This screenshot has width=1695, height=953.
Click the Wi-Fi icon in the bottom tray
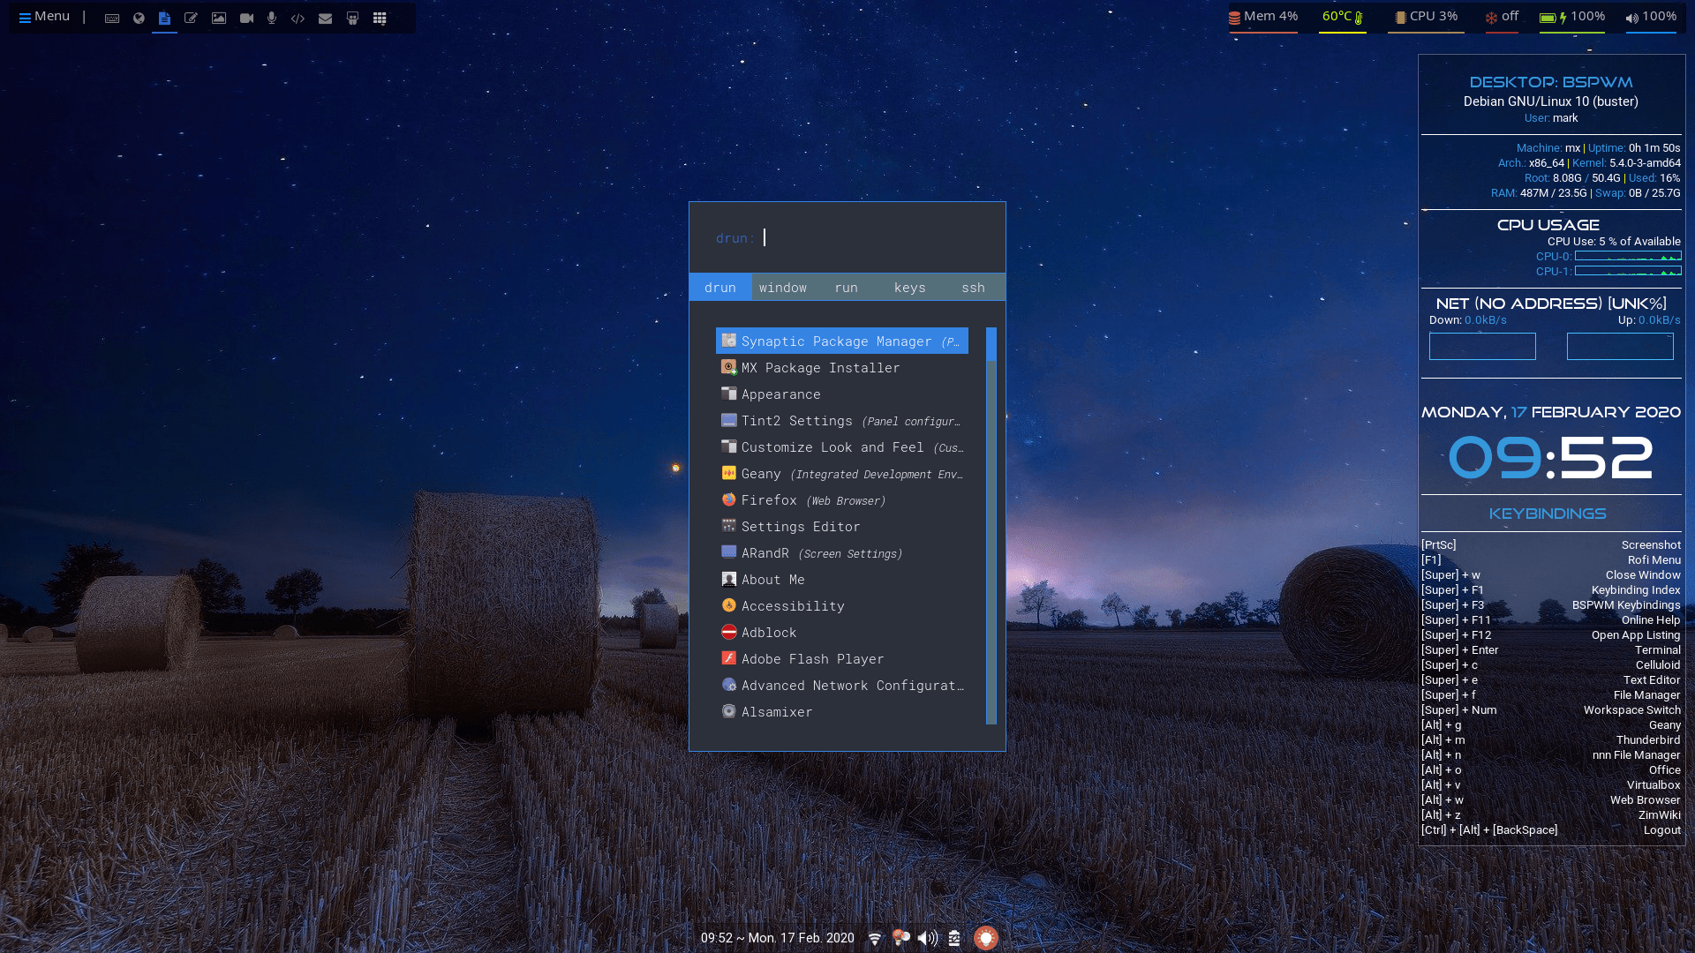point(873,938)
